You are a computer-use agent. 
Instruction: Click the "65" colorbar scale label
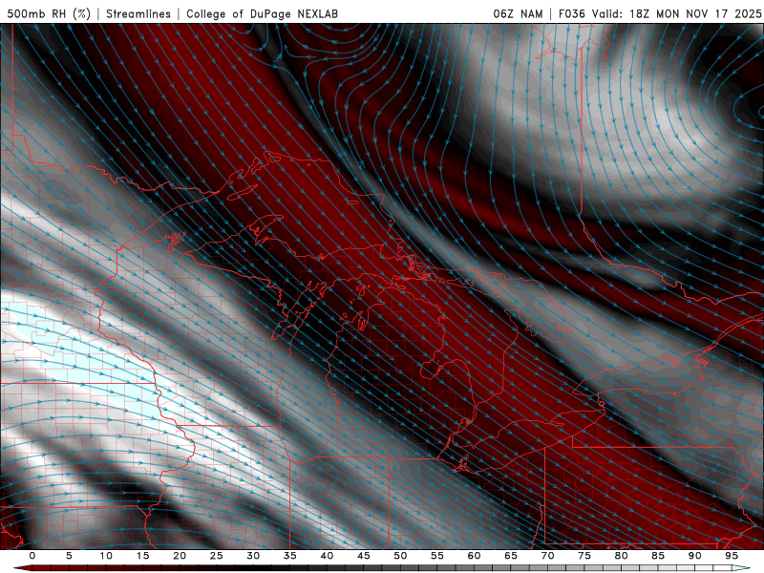point(511,556)
